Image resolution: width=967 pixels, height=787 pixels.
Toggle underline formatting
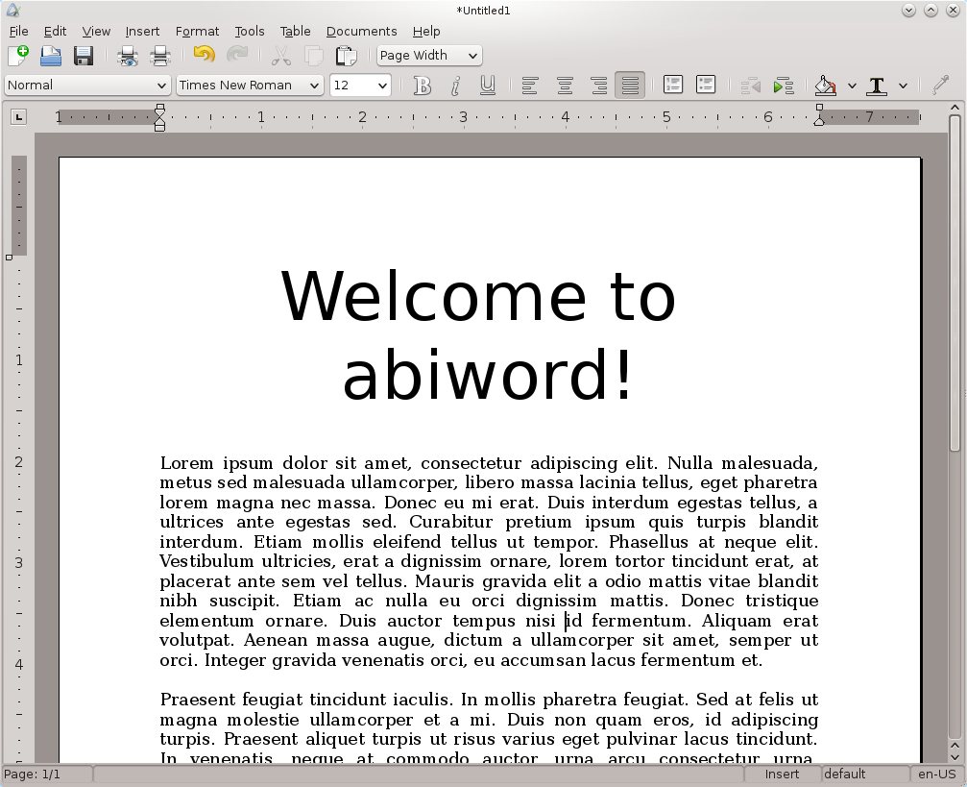487,86
